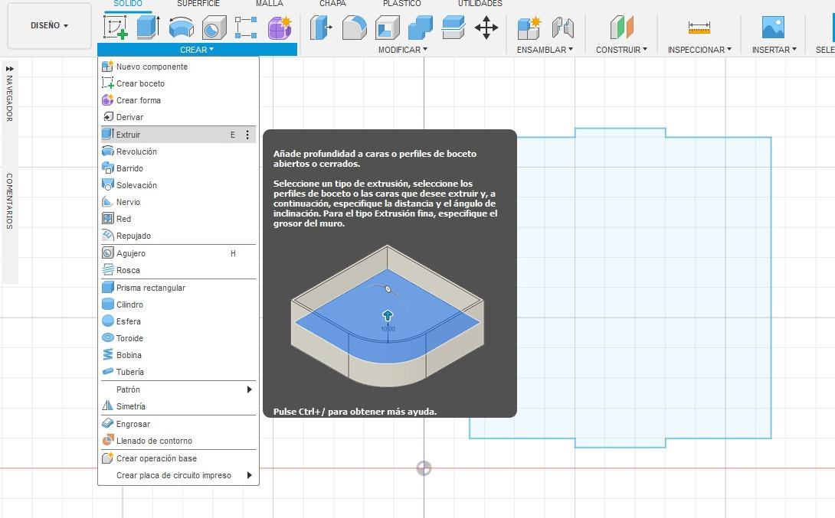This screenshot has height=518, width=835.
Task: Click the Create Form purple toolbar icon
Action: 280,27
